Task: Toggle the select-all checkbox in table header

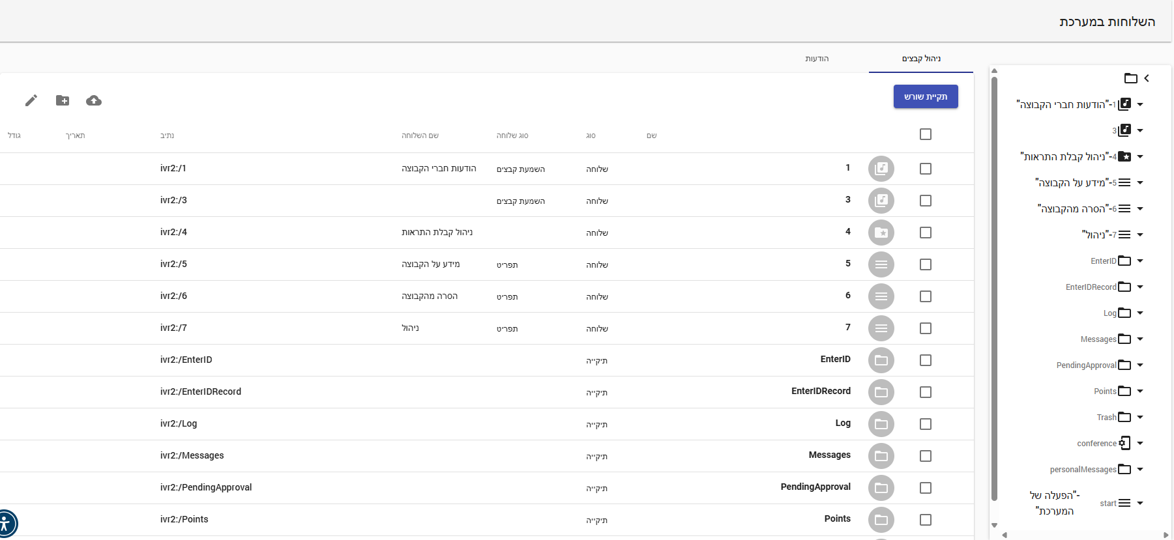Action: (925, 134)
